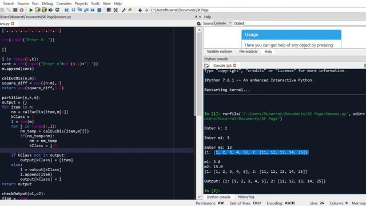Image resolution: width=366 pixels, height=206 pixels.
Task: Click the 'm2: 15.0' console line
Action: (x=213, y=167)
